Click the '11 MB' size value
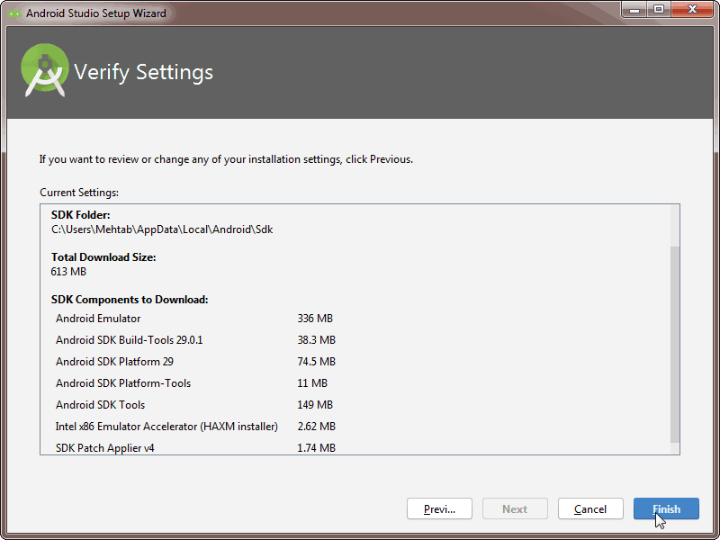The height and width of the screenshot is (540, 720). [x=312, y=383]
